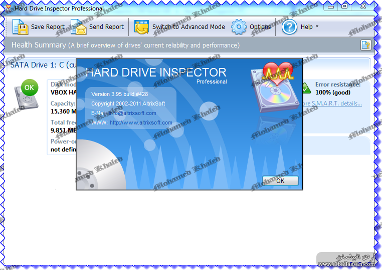Click the Switch to Advanced Mode icon
Viewport: 382px width, 270px height.
pyautogui.click(x=141, y=26)
